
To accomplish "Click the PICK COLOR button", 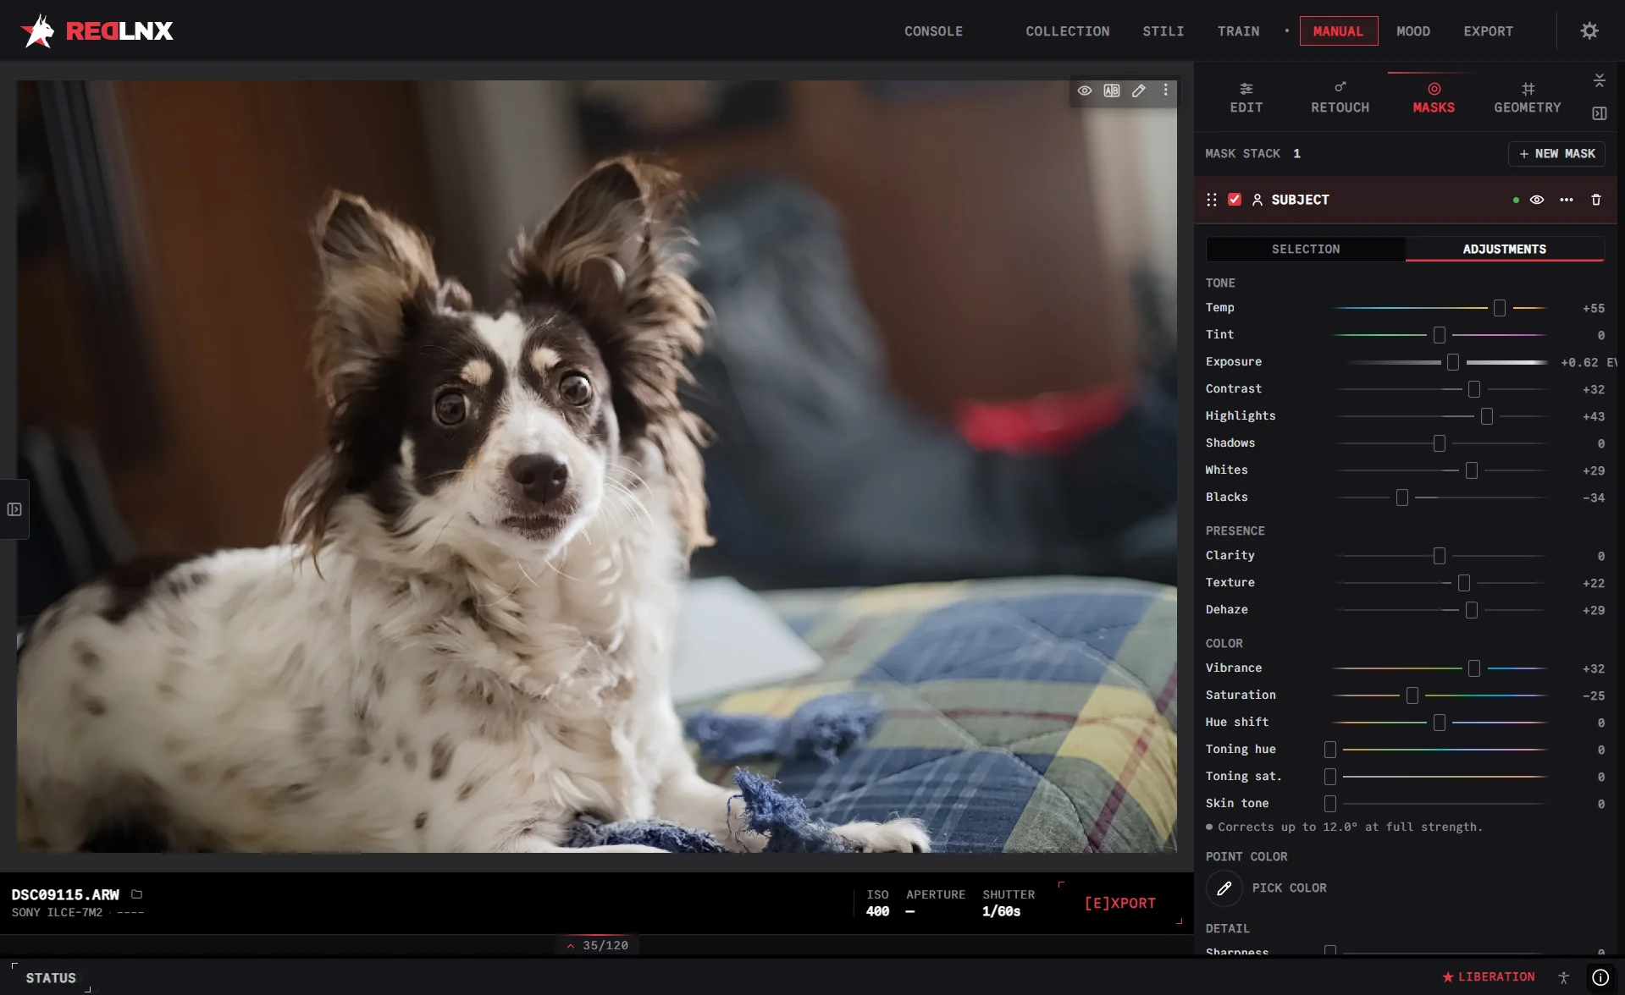I will [x=1290, y=888].
